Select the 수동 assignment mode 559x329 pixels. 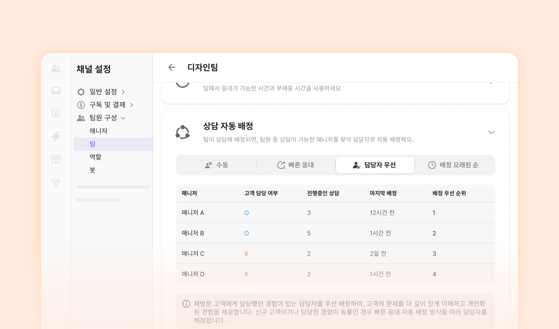coord(216,165)
